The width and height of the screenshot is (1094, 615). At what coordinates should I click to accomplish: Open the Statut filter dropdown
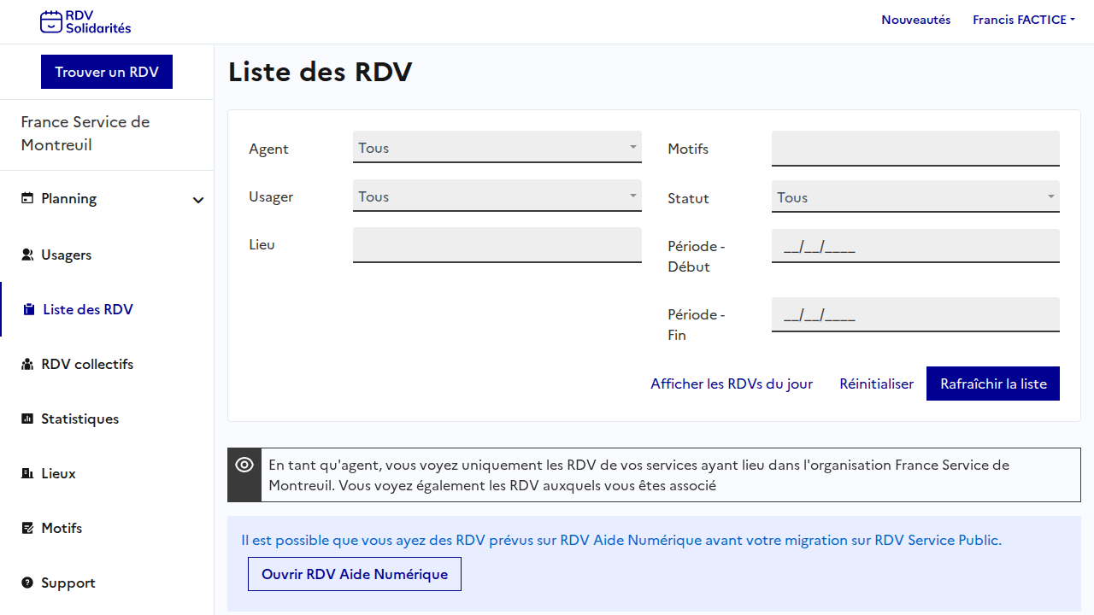point(915,197)
